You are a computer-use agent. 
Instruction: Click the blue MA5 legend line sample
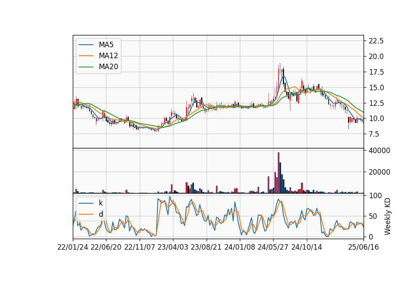pyautogui.click(x=86, y=45)
